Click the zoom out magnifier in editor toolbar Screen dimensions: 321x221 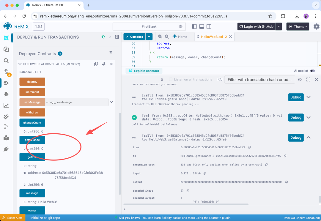[160, 37]
